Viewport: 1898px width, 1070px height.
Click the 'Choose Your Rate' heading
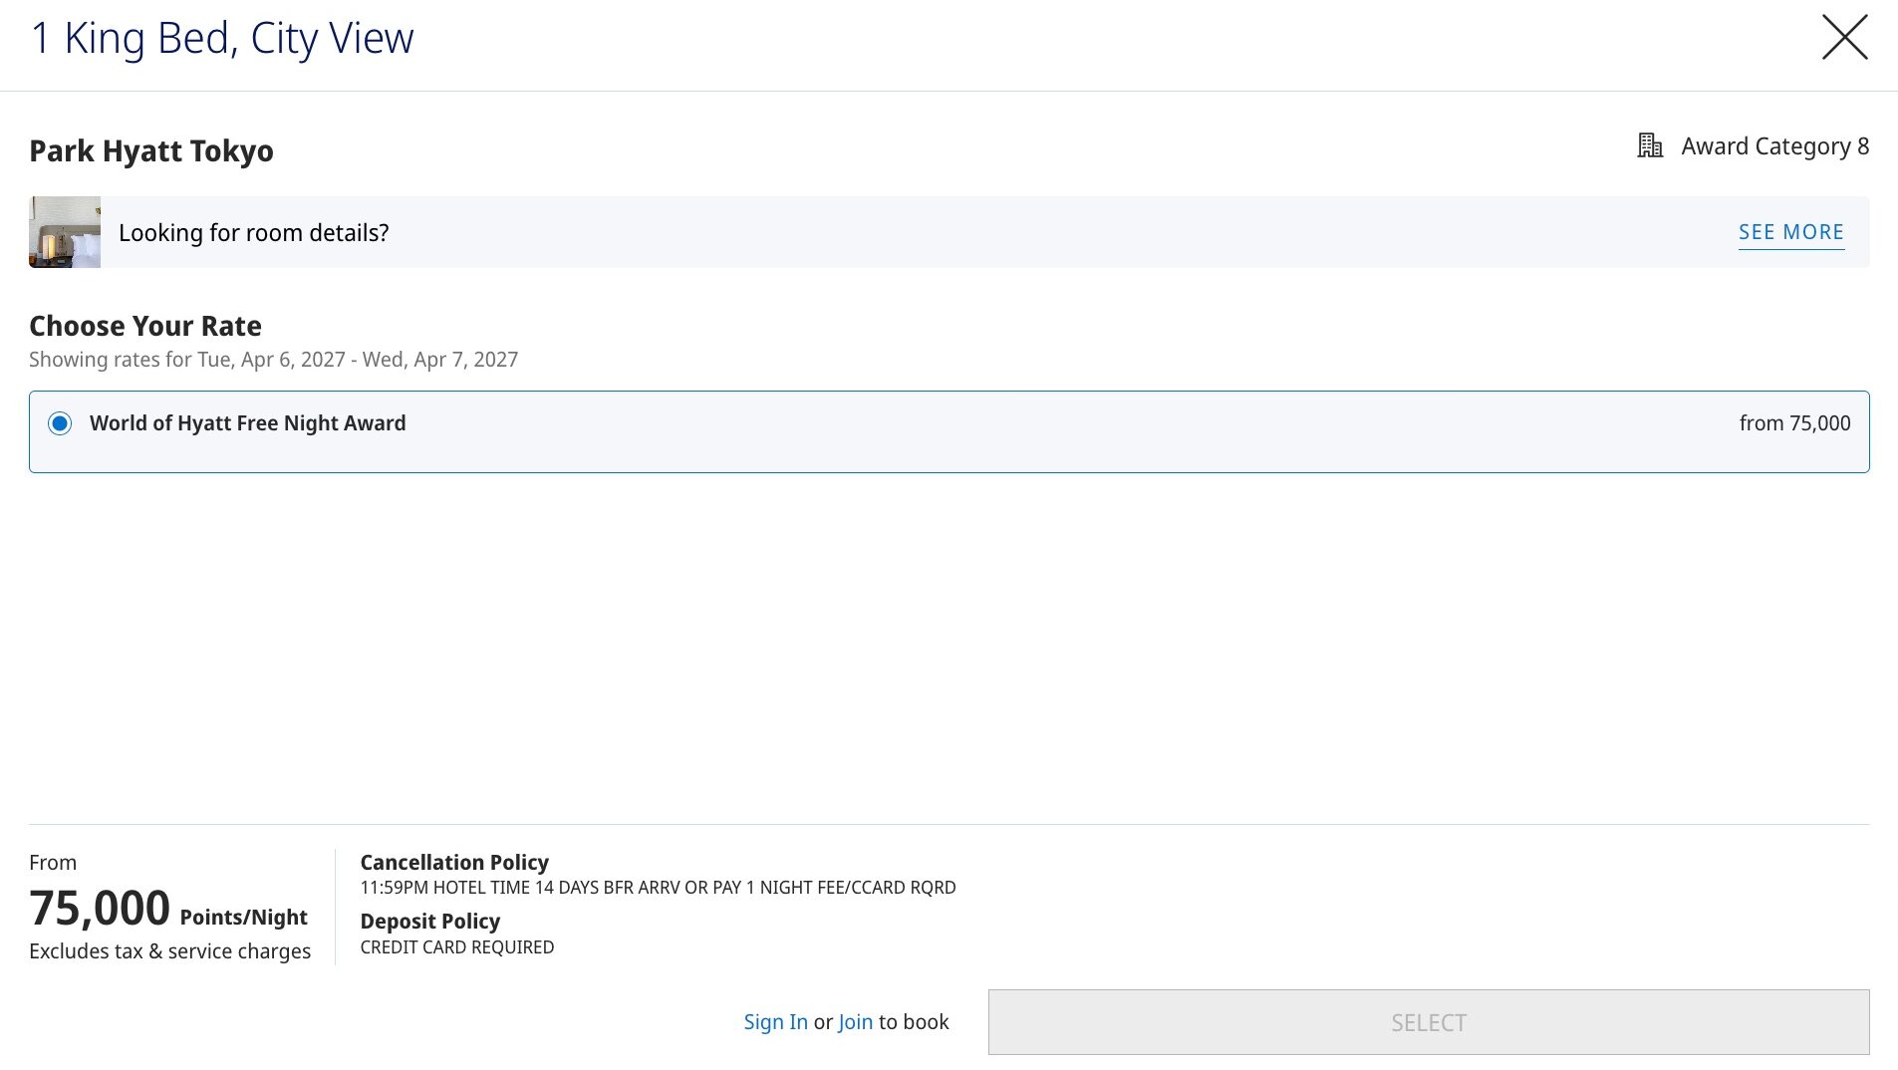click(x=145, y=326)
